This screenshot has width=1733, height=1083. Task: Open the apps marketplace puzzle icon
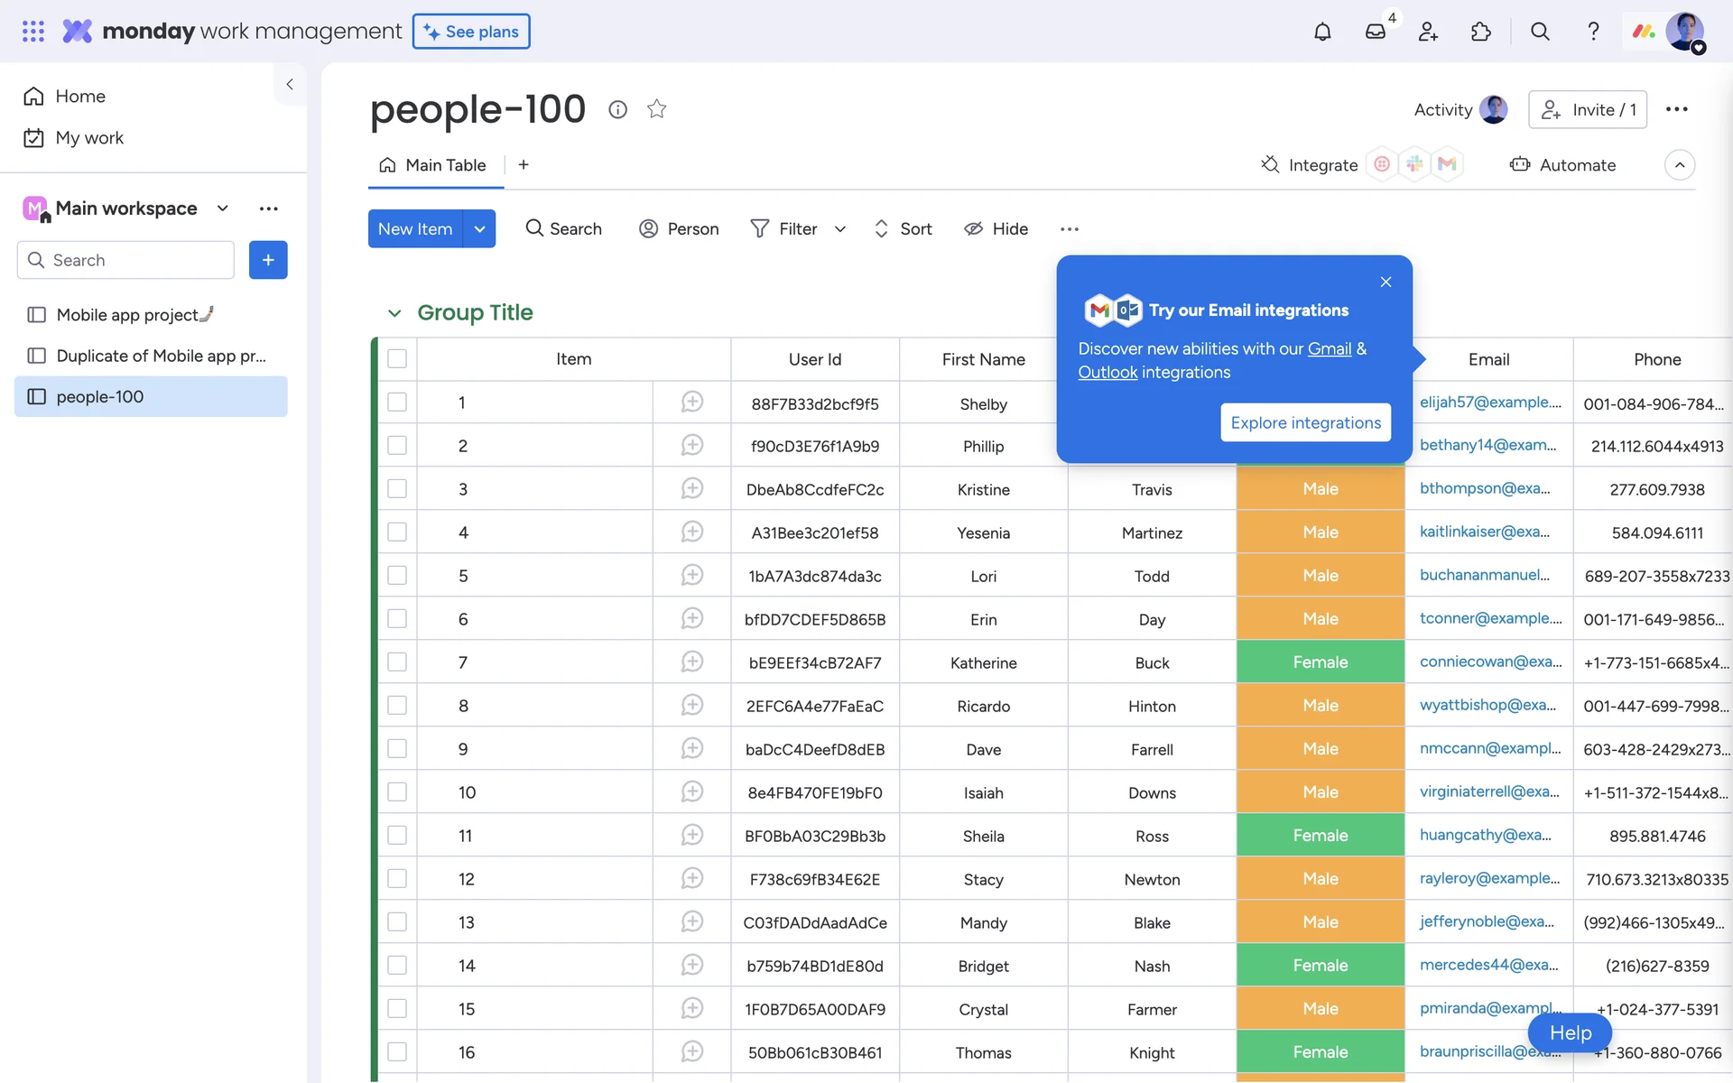1481,32
